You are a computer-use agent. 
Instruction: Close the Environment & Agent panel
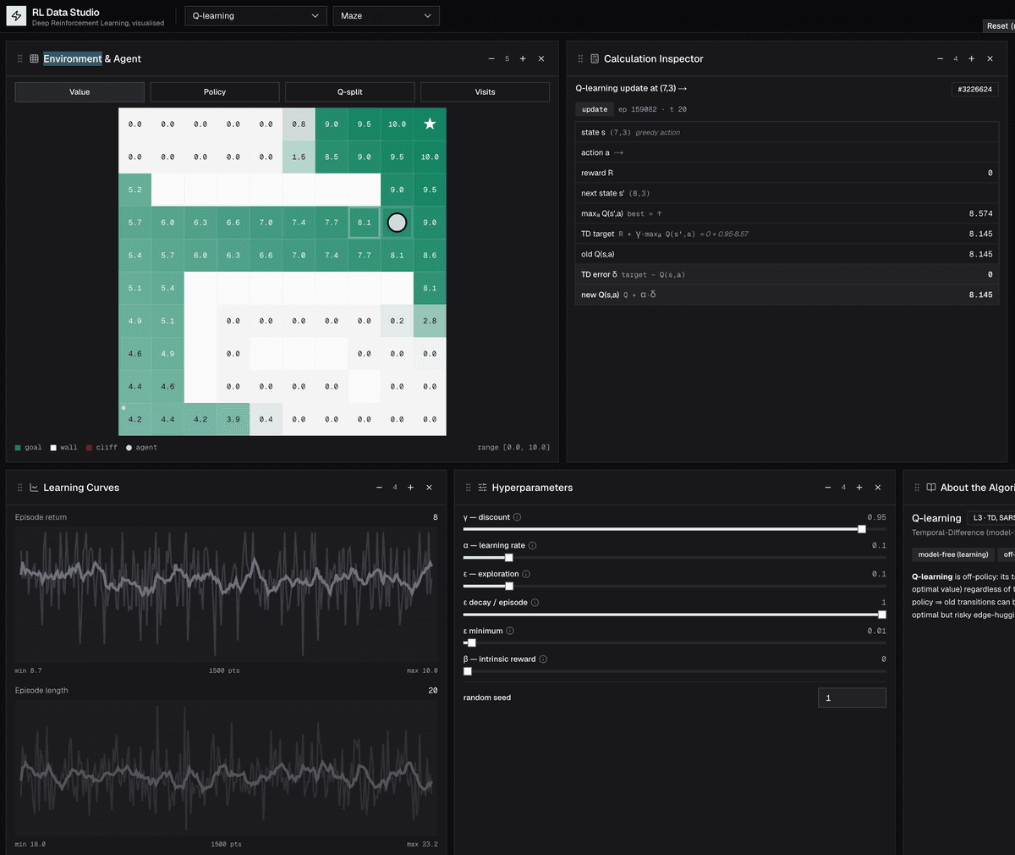(x=541, y=59)
